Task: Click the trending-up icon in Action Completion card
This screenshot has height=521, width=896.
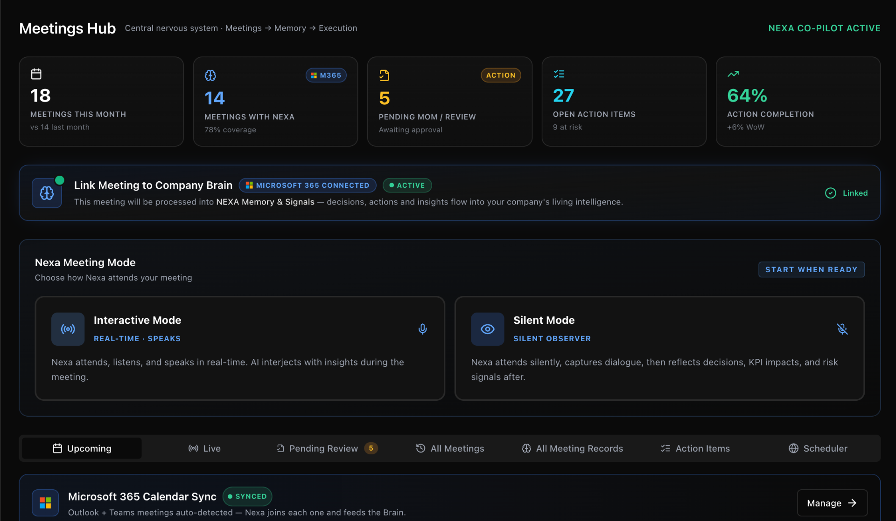Action: [733, 74]
